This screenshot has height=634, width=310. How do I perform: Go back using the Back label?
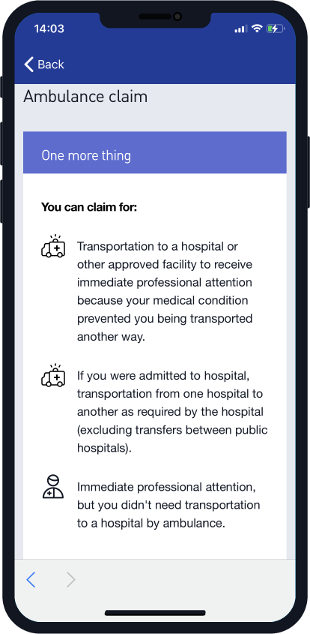(x=51, y=65)
